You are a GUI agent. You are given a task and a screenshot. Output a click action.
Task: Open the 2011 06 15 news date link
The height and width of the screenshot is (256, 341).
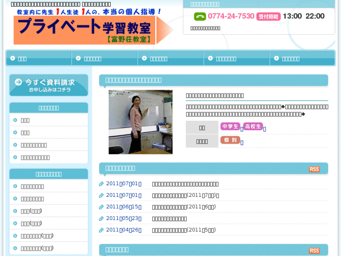[124, 207]
